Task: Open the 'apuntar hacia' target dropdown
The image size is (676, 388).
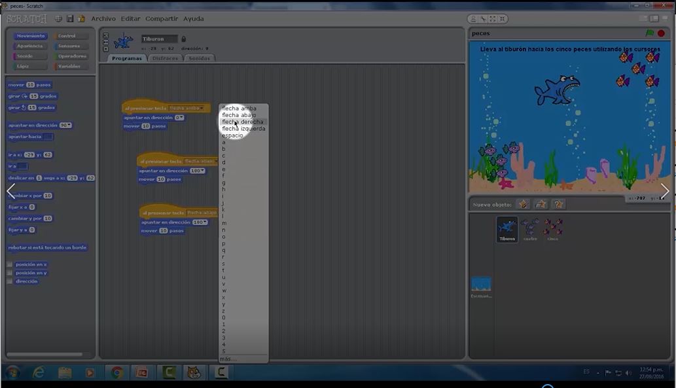Action: tap(48, 137)
